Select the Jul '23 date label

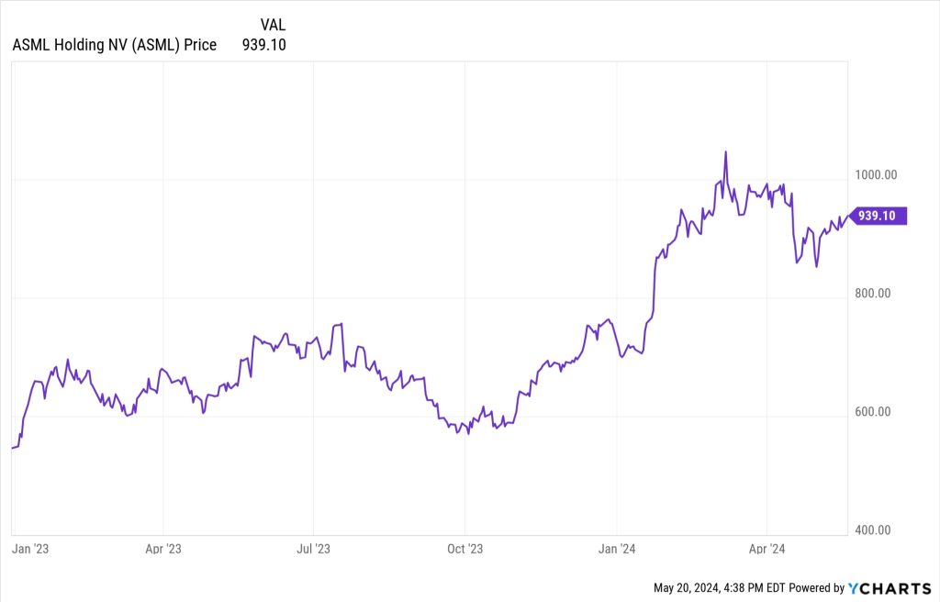tap(314, 549)
